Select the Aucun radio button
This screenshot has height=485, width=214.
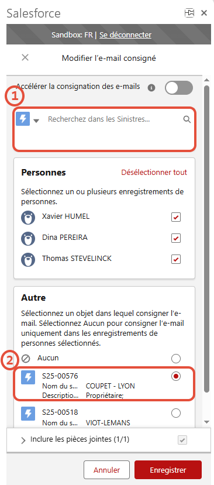[176, 359]
